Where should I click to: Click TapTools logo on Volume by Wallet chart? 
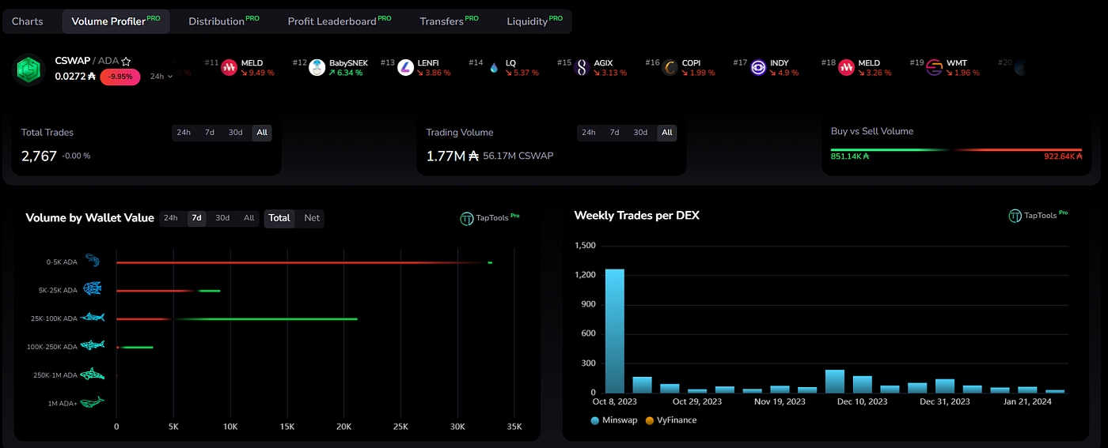[x=466, y=218]
